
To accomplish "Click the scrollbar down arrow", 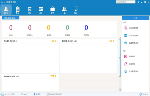I will (x=120, y=90).
